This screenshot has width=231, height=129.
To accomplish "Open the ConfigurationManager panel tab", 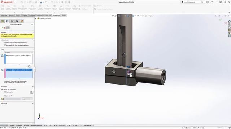I will point(12,21).
